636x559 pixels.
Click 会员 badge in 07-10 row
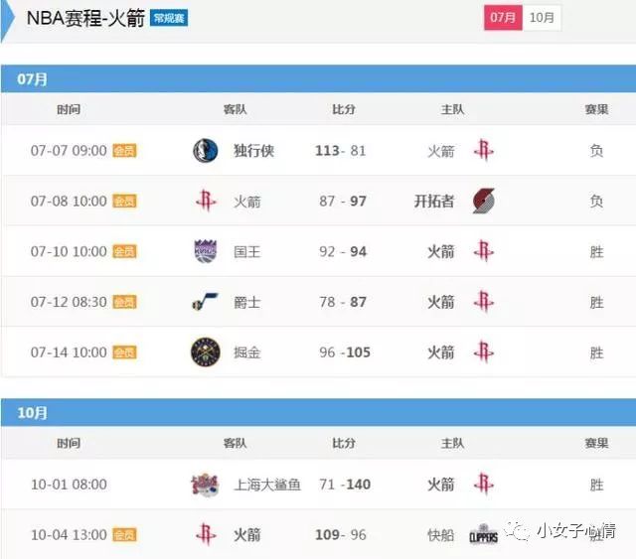(124, 251)
